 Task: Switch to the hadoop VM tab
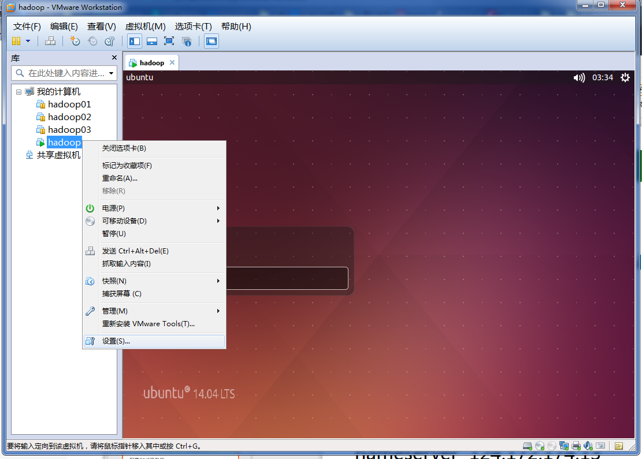(152, 62)
